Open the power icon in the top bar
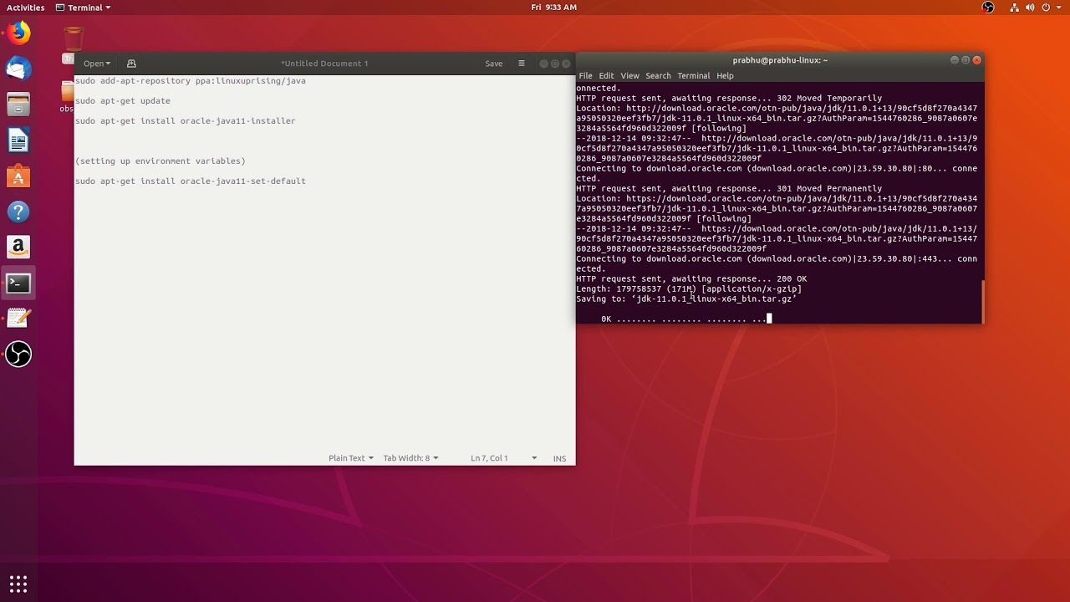 1045,8
